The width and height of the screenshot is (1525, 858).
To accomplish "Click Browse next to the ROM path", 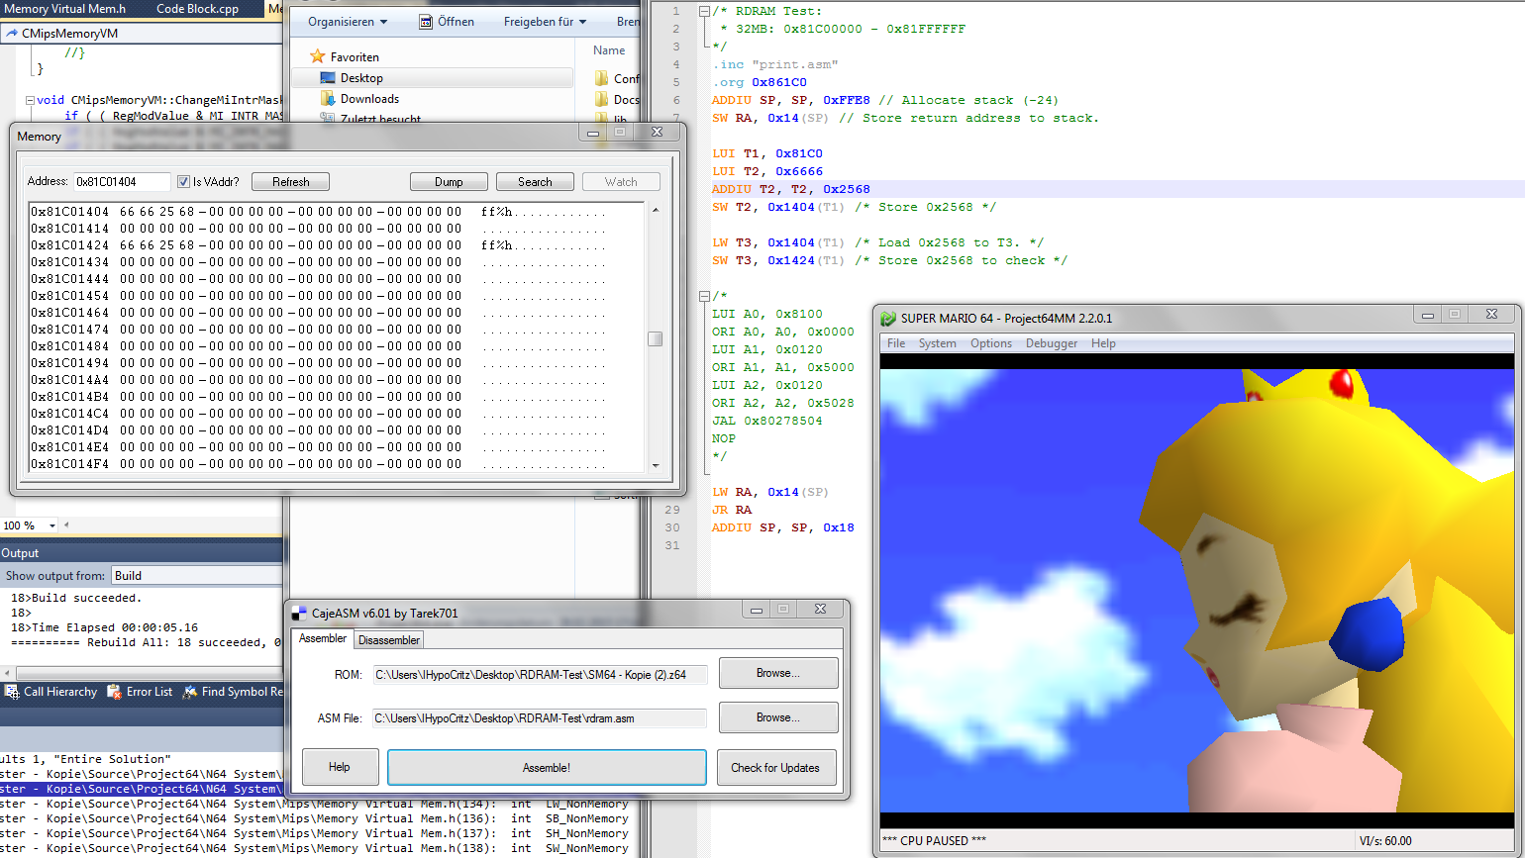I will (778, 673).
